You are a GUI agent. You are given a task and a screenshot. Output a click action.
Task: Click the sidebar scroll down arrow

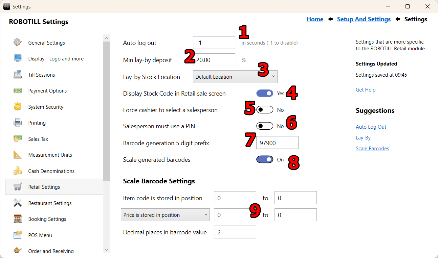pos(106,250)
